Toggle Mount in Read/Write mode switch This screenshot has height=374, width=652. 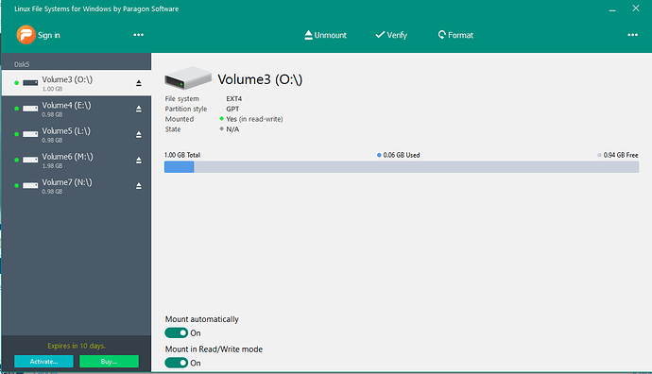(x=177, y=363)
